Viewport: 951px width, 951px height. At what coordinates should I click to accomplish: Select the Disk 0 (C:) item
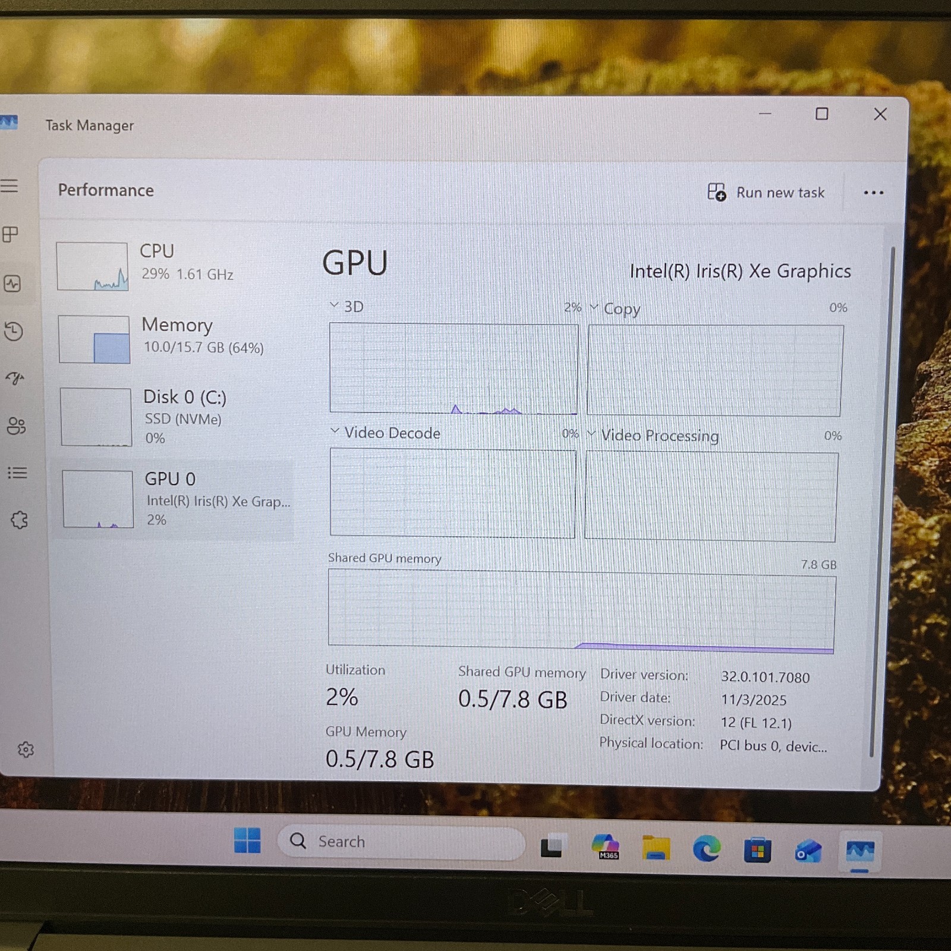point(174,416)
